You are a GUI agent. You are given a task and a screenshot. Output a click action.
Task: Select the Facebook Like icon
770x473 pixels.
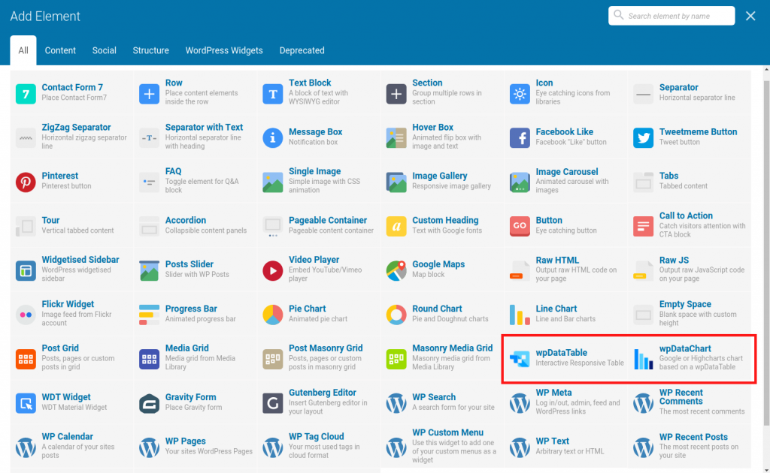[520, 137]
